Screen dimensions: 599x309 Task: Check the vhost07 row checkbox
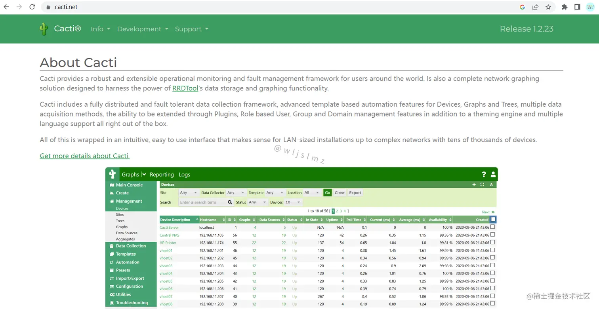tap(493, 296)
